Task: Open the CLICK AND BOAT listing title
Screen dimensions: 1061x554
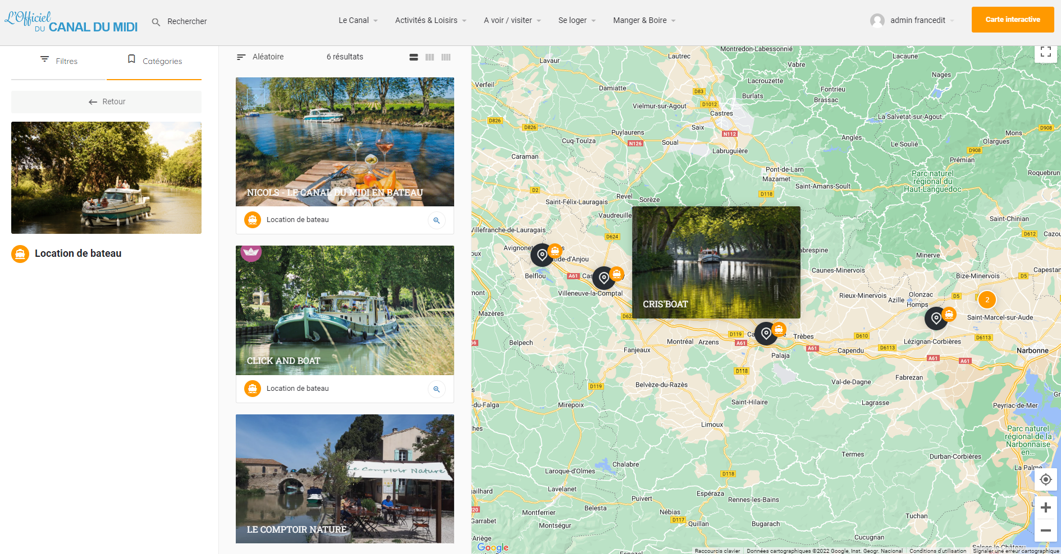Action: click(x=283, y=361)
